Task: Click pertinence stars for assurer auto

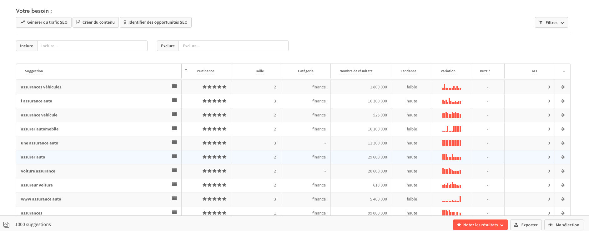Action: [214, 157]
